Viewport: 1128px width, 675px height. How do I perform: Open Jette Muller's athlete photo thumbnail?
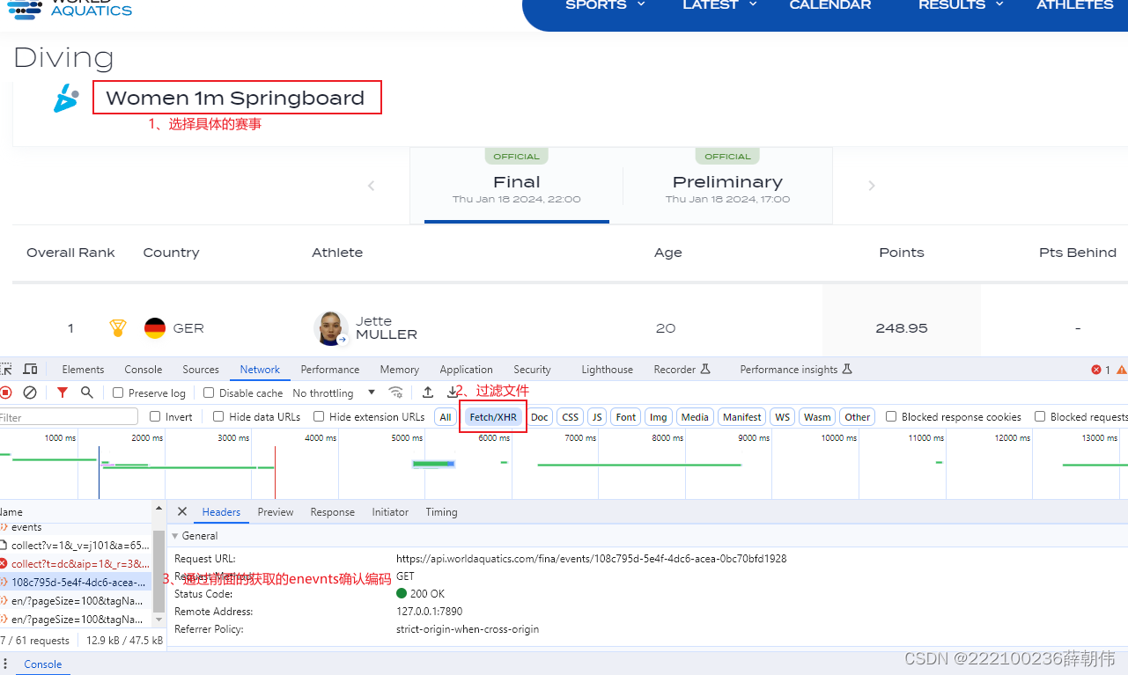coord(331,328)
